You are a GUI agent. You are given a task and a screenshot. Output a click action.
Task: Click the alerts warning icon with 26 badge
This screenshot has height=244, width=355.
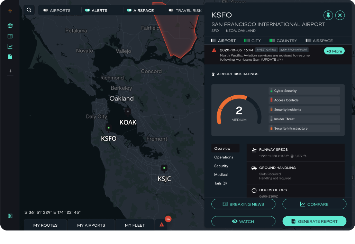pos(162,225)
